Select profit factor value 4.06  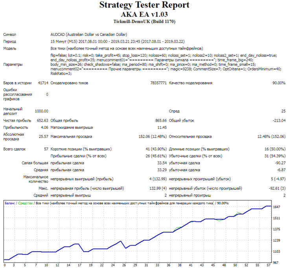pyautogui.click(x=44, y=128)
